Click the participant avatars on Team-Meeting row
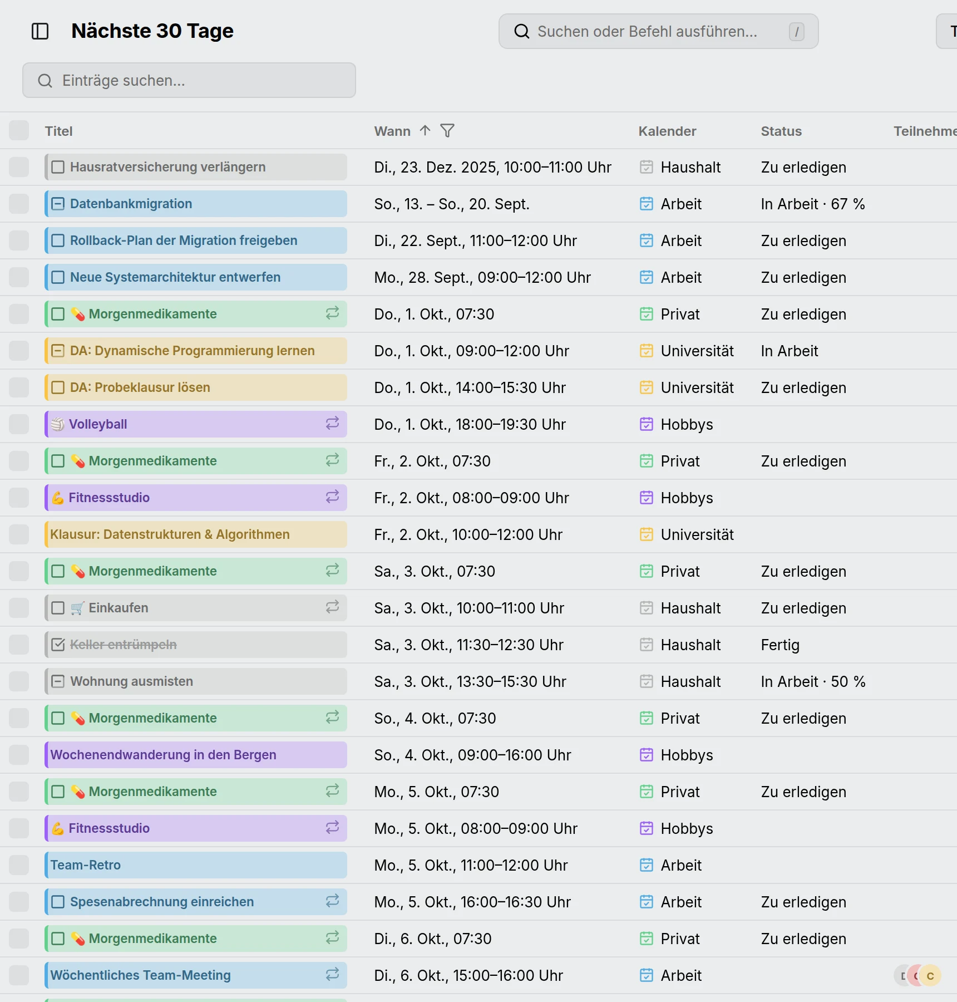The image size is (957, 1002). tap(918, 975)
